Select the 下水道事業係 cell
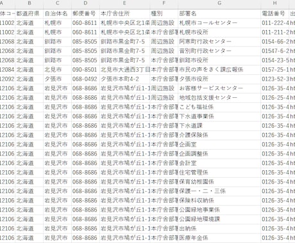Viewport: 295px width, 243px height. pyautogui.click(x=219, y=116)
